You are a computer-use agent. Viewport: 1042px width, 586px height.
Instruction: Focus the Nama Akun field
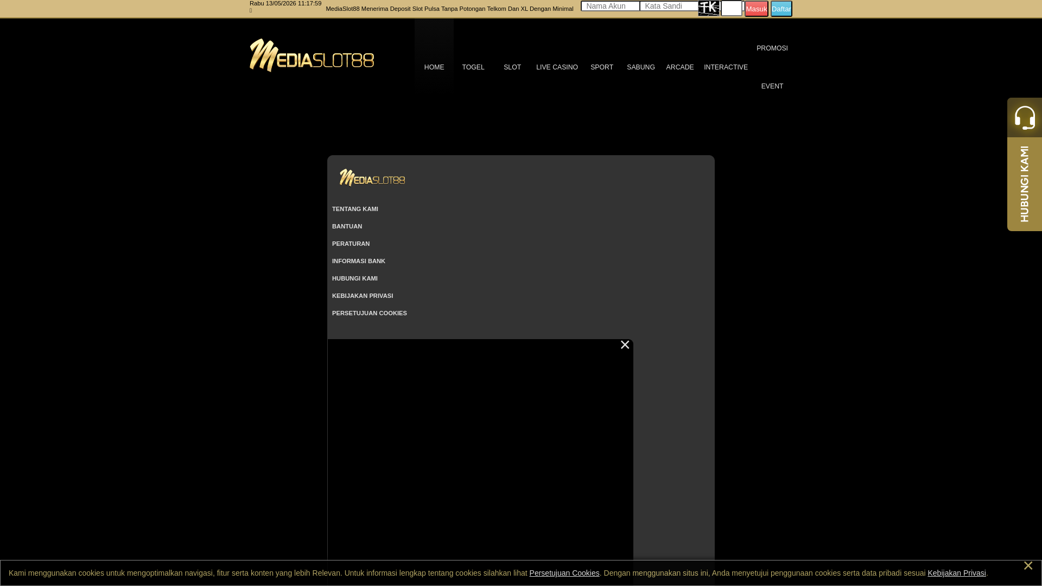(610, 6)
